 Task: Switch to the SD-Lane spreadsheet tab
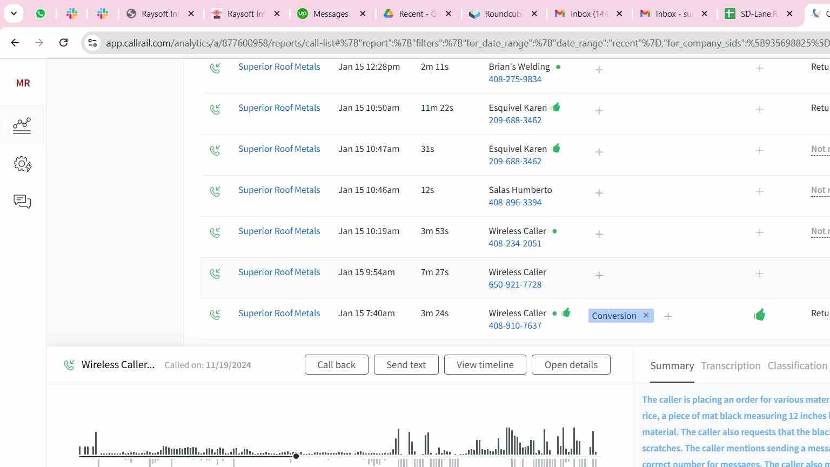[x=759, y=14]
